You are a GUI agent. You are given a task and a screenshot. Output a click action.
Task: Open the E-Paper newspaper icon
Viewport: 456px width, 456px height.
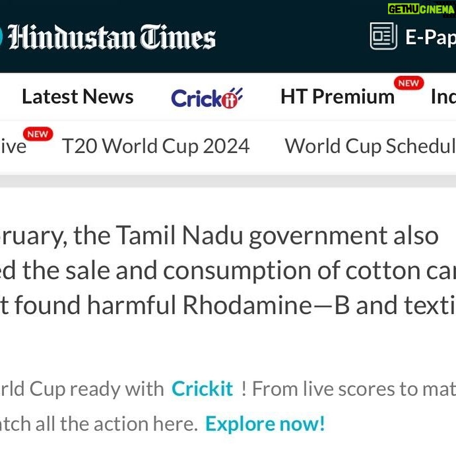tap(383, 36)
